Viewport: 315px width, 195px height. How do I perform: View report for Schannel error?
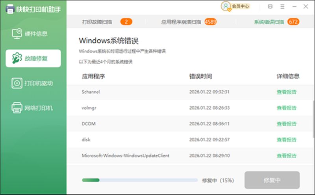(x=286, y=92)
